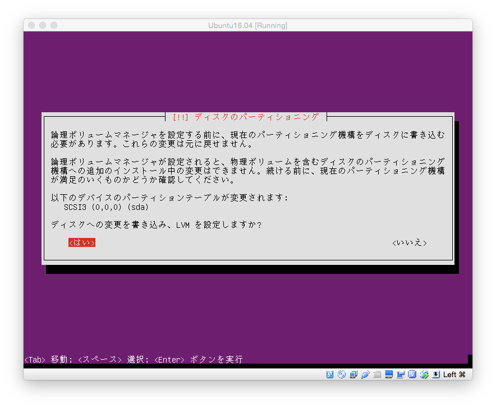Click the shared folders status icon

pos(377,374)
